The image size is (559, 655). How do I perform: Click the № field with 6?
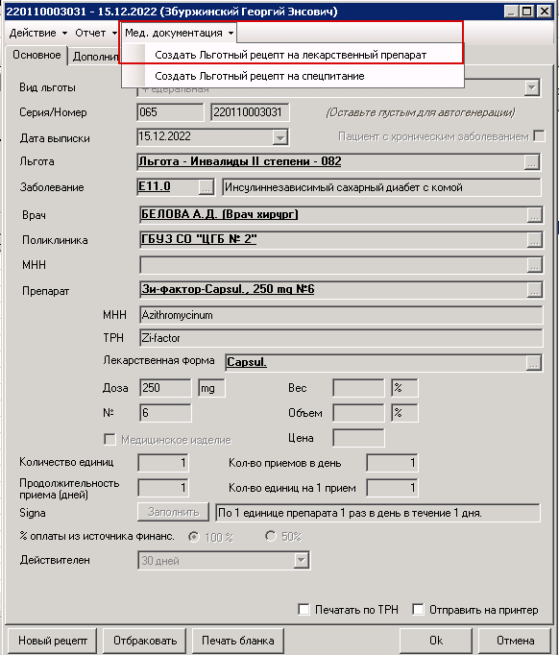165,413
